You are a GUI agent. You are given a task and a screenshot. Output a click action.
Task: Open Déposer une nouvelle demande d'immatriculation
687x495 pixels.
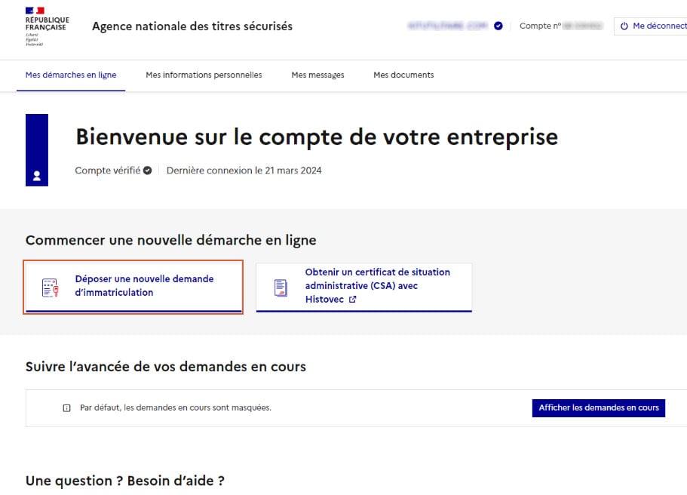click(144, 286)
